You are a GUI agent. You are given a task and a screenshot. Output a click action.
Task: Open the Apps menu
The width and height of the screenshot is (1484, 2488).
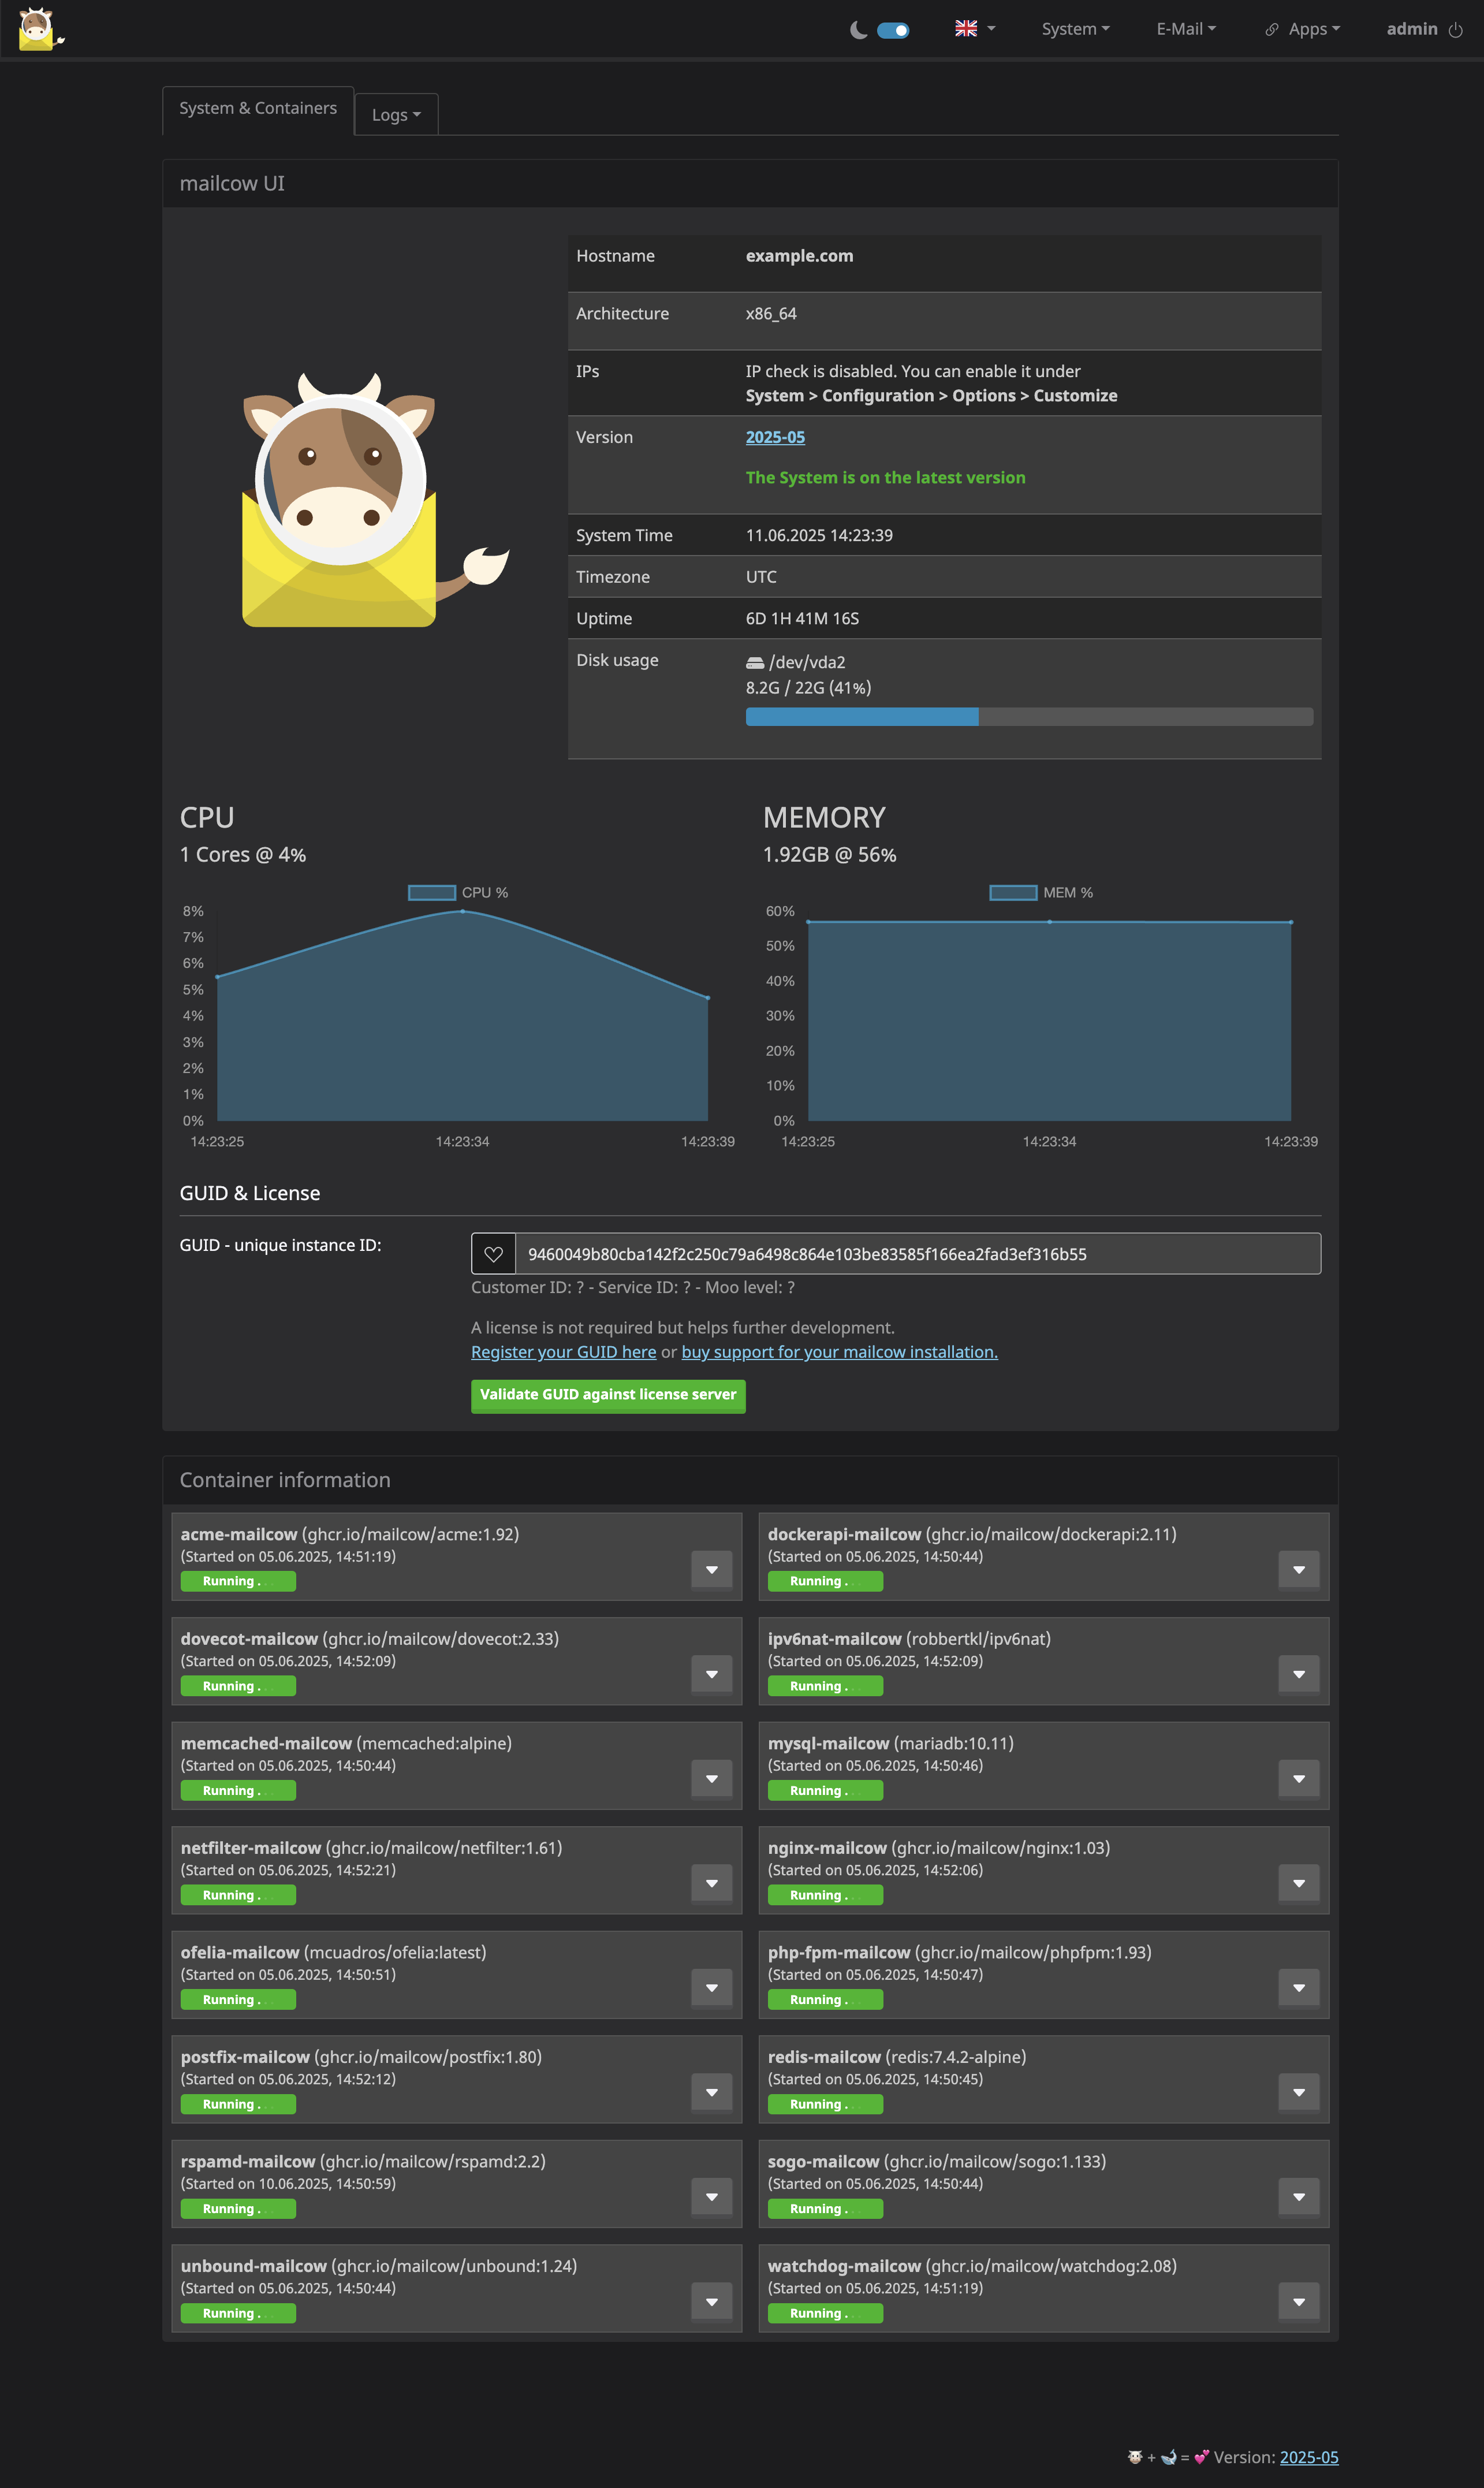1314,29
